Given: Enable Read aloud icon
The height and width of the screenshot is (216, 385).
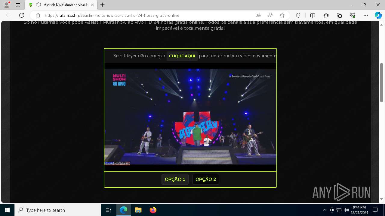Looking at the screenshot, I should tap(270, 15).
